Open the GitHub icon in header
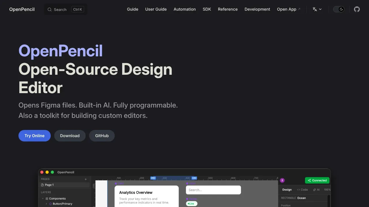Image resolution: width=369 pixels, height=207 pixels. [x=357, y=9]
